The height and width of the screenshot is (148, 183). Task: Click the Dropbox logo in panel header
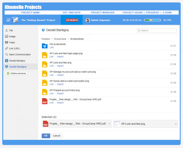tap(43, 30)
